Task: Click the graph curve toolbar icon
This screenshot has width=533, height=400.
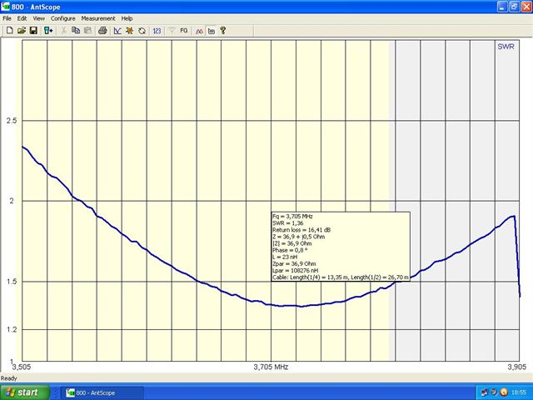Action: click(117, 31)
